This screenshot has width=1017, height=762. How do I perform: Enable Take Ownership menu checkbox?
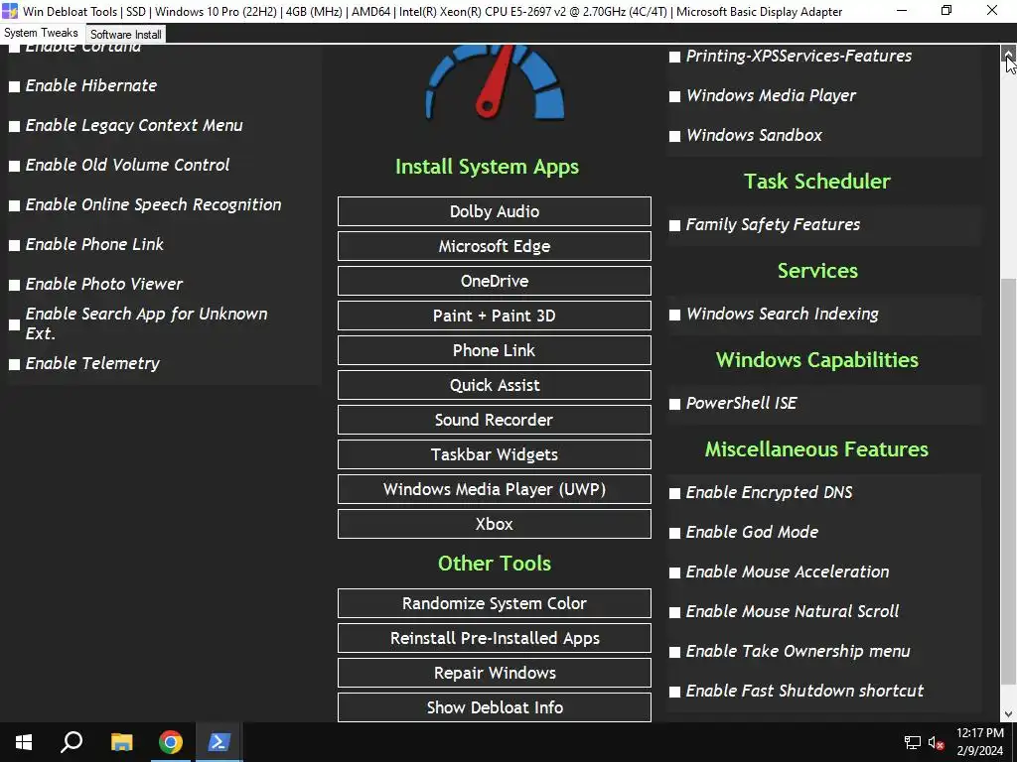click(674, 652)
